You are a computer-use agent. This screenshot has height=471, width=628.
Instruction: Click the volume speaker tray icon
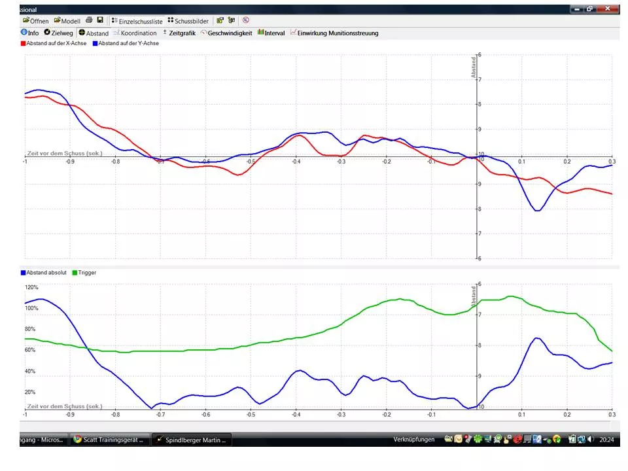(x=591, y=440)
